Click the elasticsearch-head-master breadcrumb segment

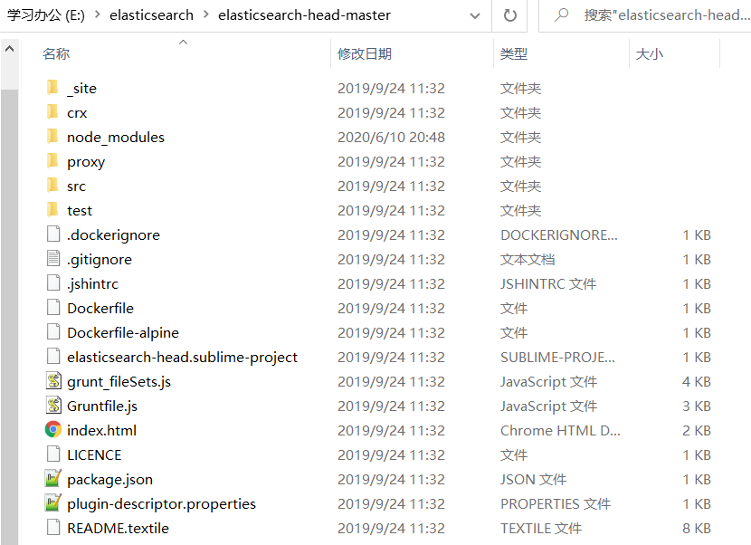pyautogui.click(x=304, y=14)
